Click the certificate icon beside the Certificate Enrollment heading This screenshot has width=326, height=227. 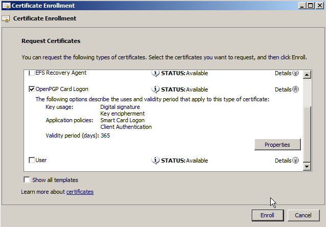(6, 18)
